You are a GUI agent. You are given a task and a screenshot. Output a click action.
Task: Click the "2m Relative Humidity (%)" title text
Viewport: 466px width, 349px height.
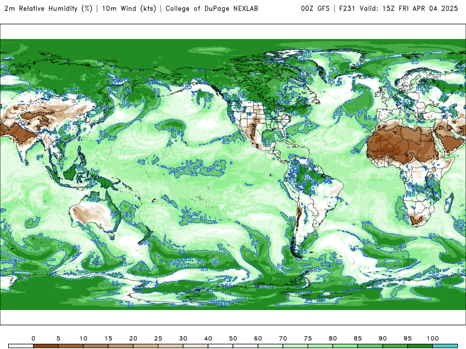point(48,9)
